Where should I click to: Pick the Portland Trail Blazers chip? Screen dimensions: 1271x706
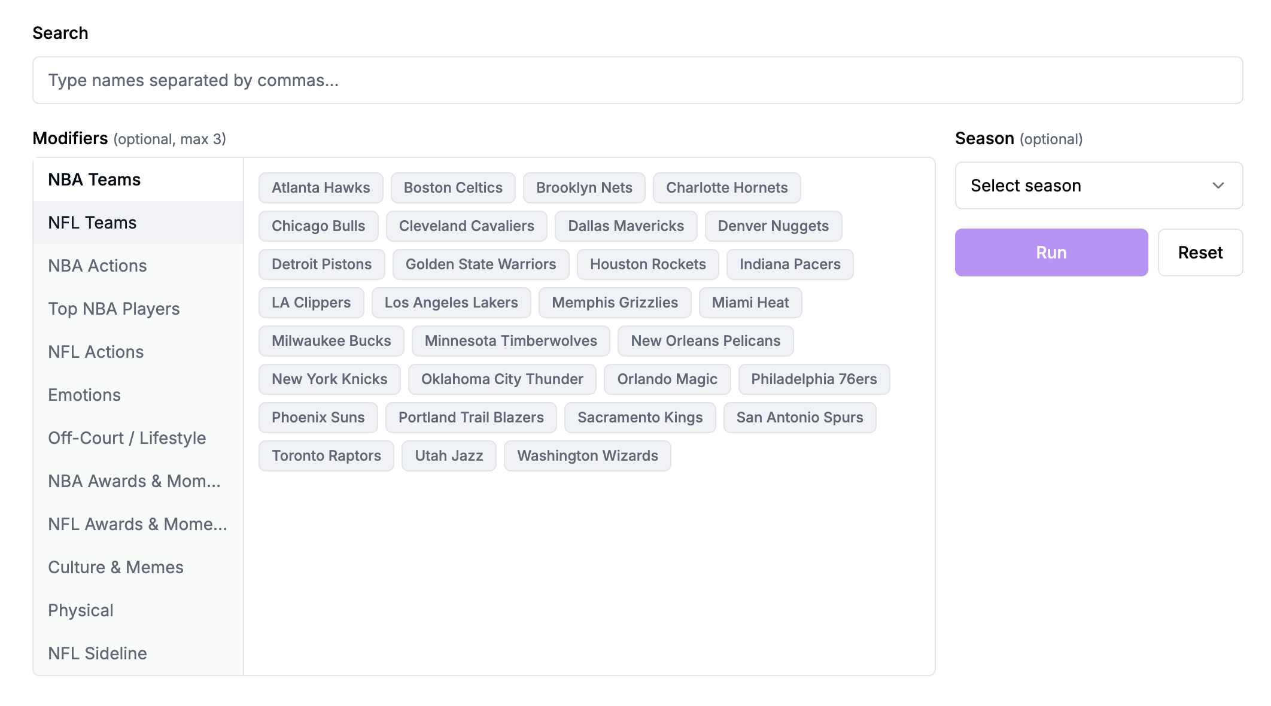pos(471,418)
